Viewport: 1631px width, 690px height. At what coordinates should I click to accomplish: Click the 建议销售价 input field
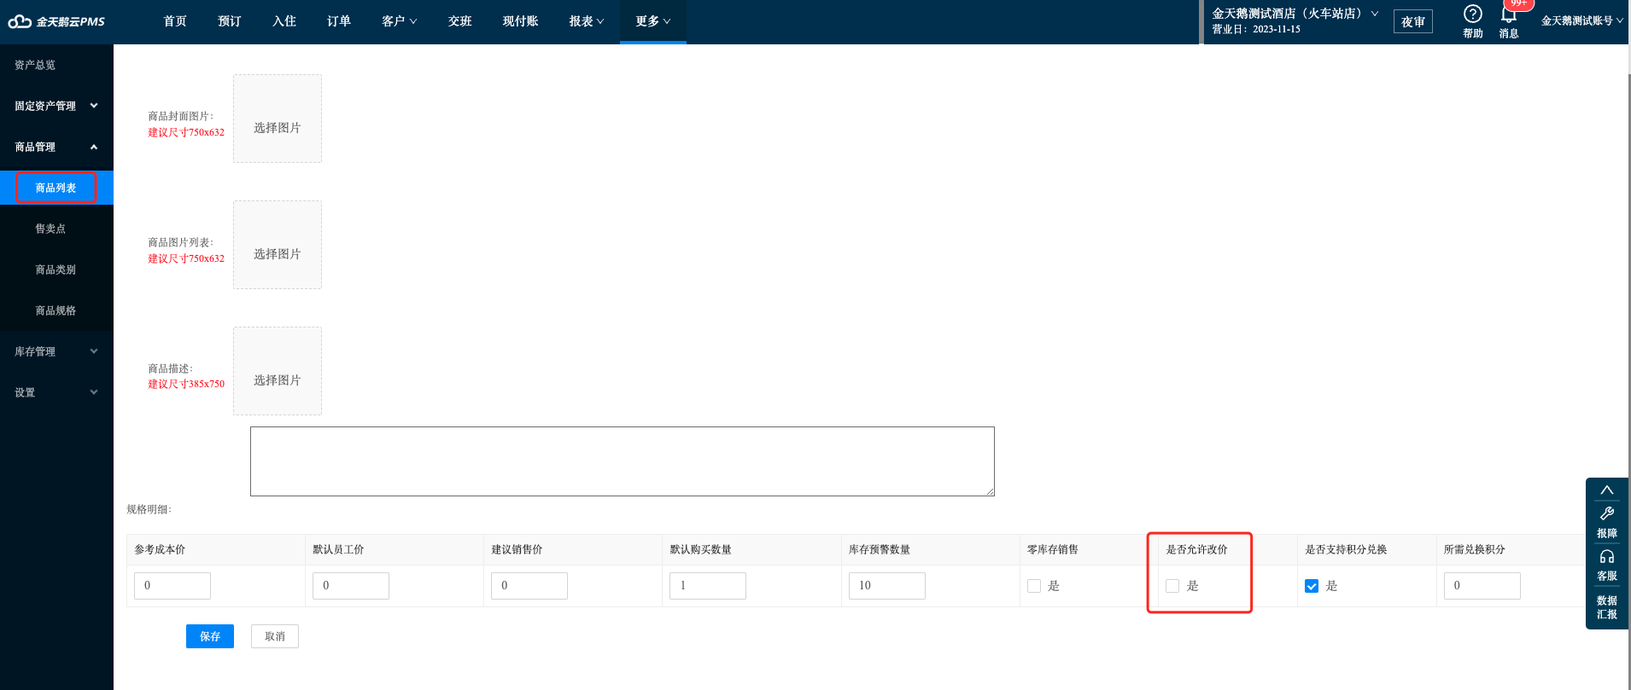[x=529, y=586]
